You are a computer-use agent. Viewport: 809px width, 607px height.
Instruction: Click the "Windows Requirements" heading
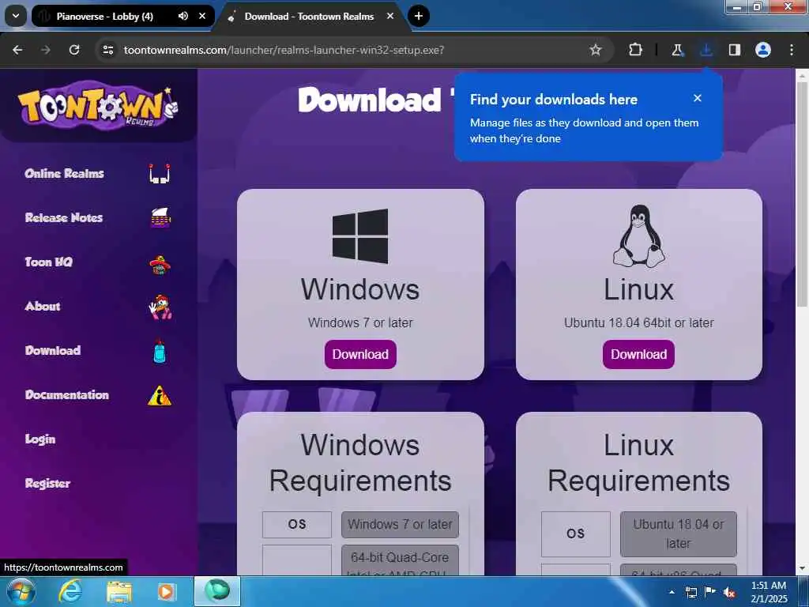click(x=360, y=463)
